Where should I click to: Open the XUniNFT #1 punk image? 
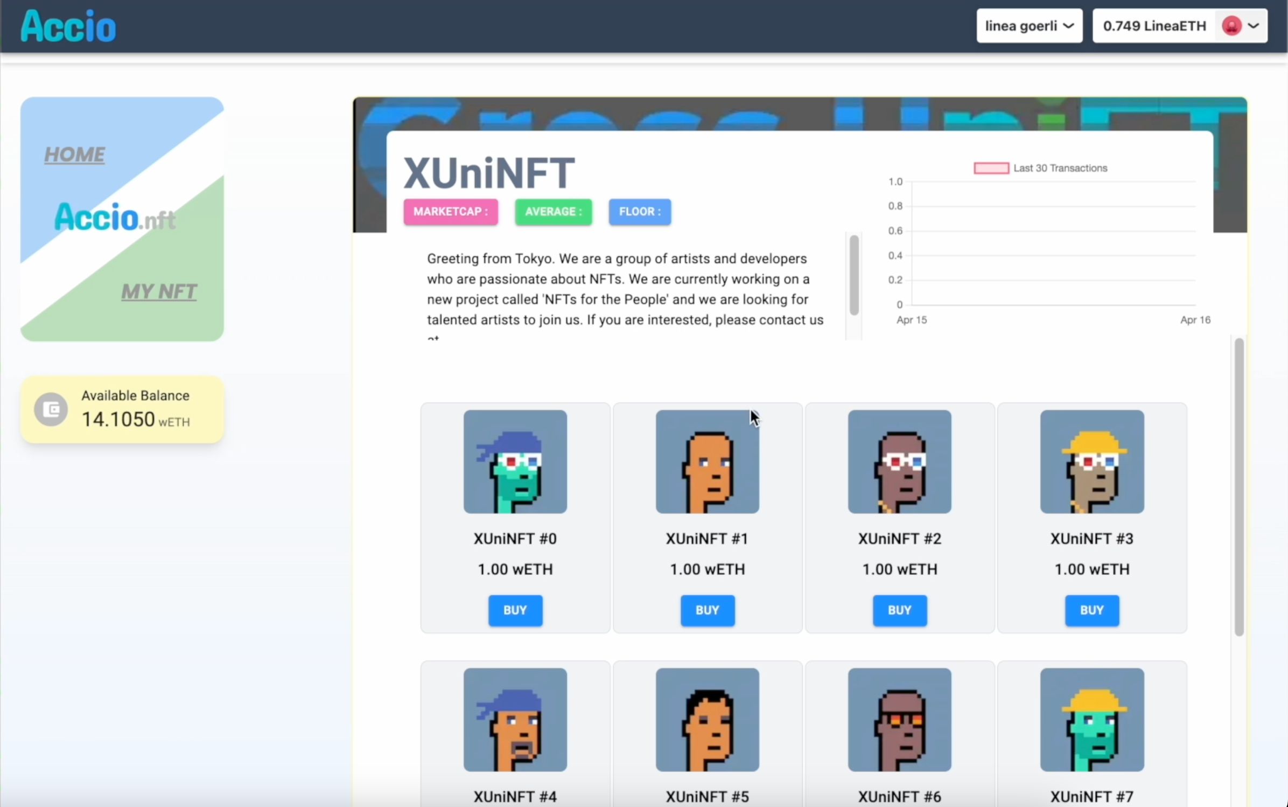point(708,462)
